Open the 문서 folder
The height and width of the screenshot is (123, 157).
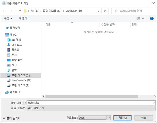point(14,55)
